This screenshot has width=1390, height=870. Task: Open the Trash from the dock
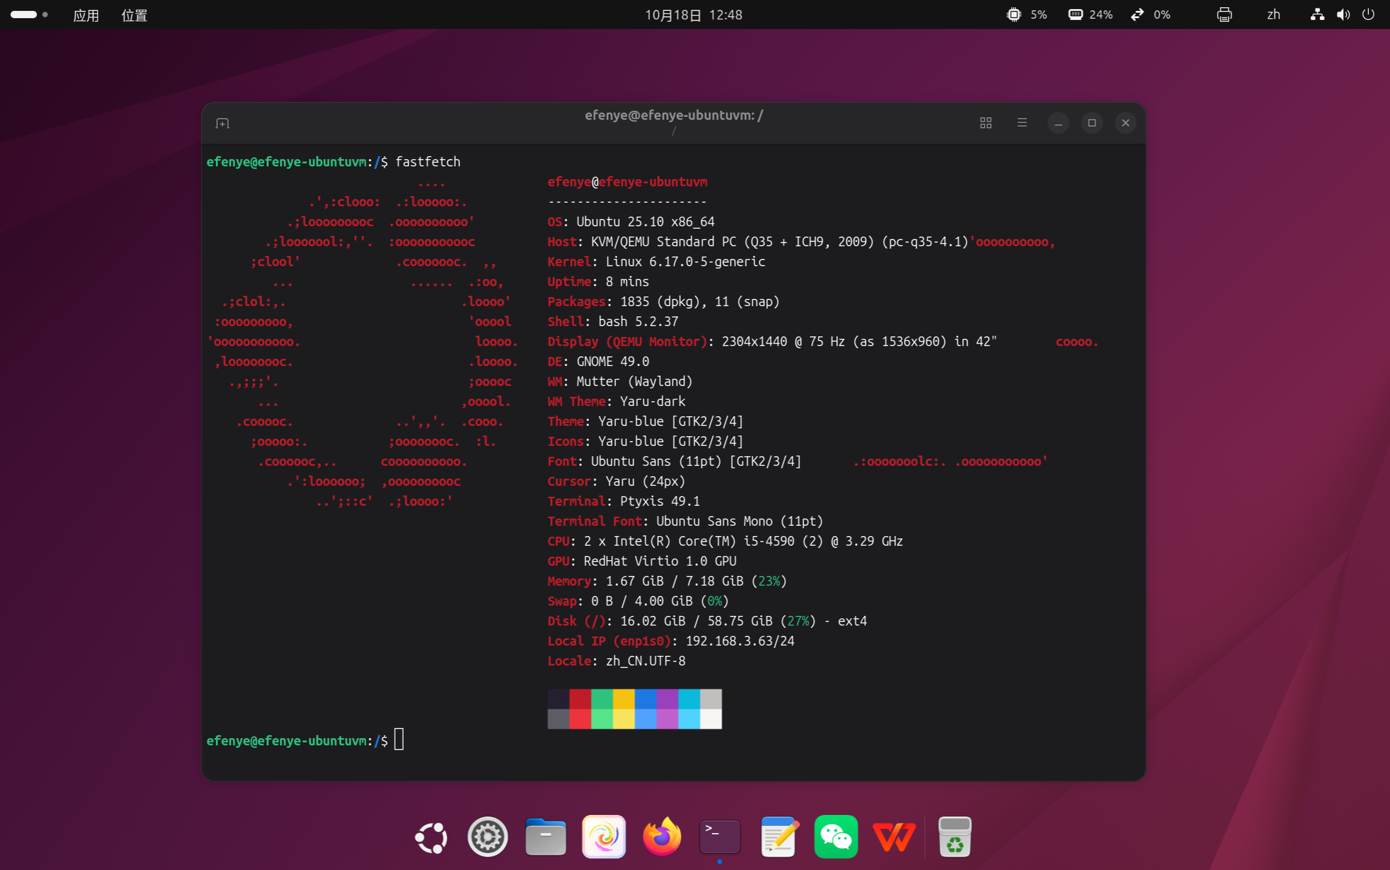pyautogui.click(x=955, y=837)
